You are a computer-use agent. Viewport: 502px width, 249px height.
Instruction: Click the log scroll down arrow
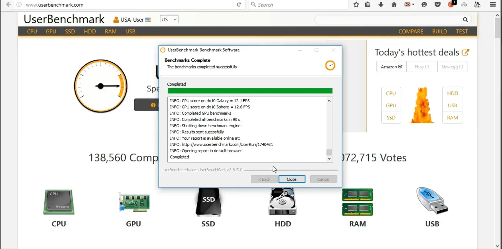pyautogui.click(x=329, y=159)
